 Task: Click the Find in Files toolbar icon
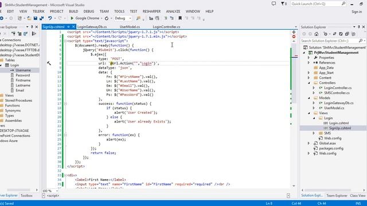click(138, 18)
